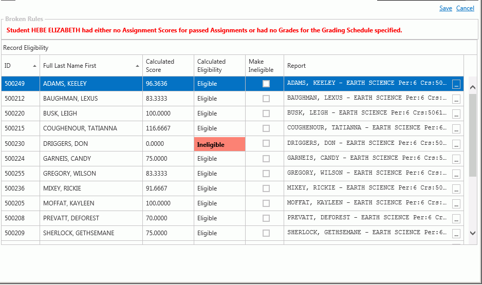The height and width of the screenshot is (285, 482).
Task: Open report ellipsis button for COUGHENOUR, TATIANNA
Action: coord(456,129)
